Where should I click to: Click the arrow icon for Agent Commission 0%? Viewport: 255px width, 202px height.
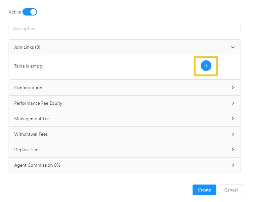(x=233, y=165)
